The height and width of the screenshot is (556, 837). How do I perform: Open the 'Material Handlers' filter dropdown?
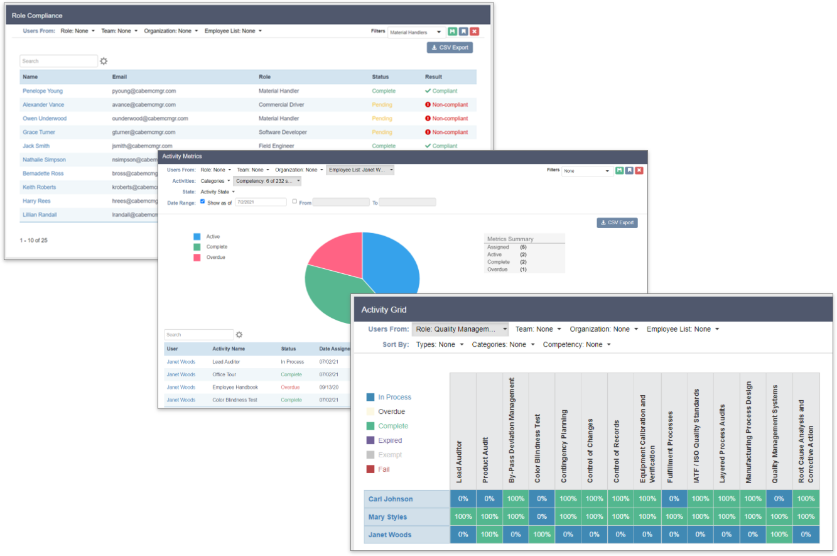pyautogui.click(x=413, y=31)
